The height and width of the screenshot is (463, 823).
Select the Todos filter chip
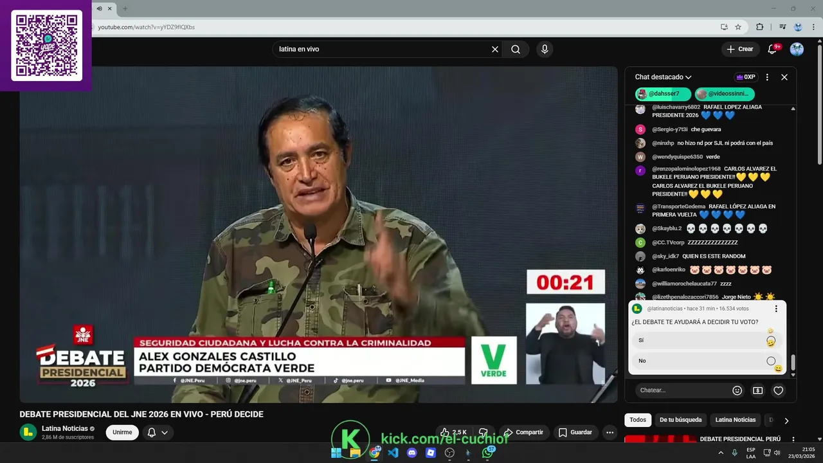click(x=638, y=420)
